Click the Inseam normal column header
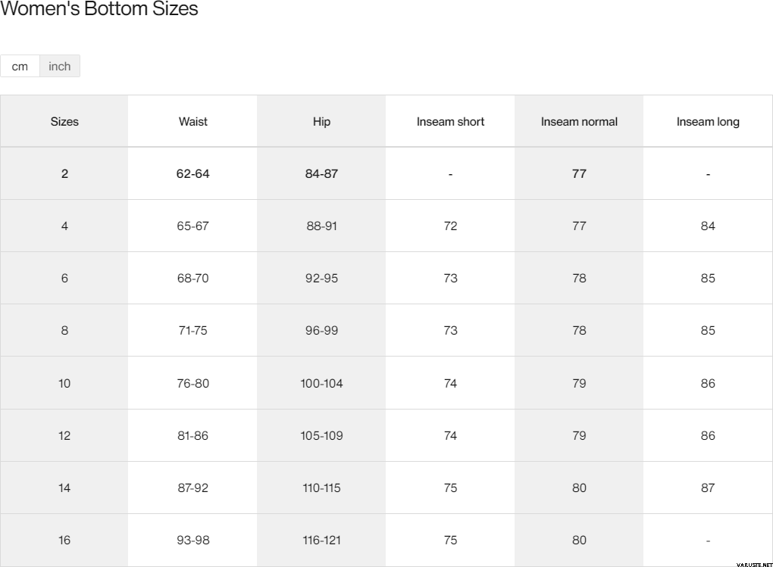The width and height of the screenshot is (773, 567). click(579, 122)
